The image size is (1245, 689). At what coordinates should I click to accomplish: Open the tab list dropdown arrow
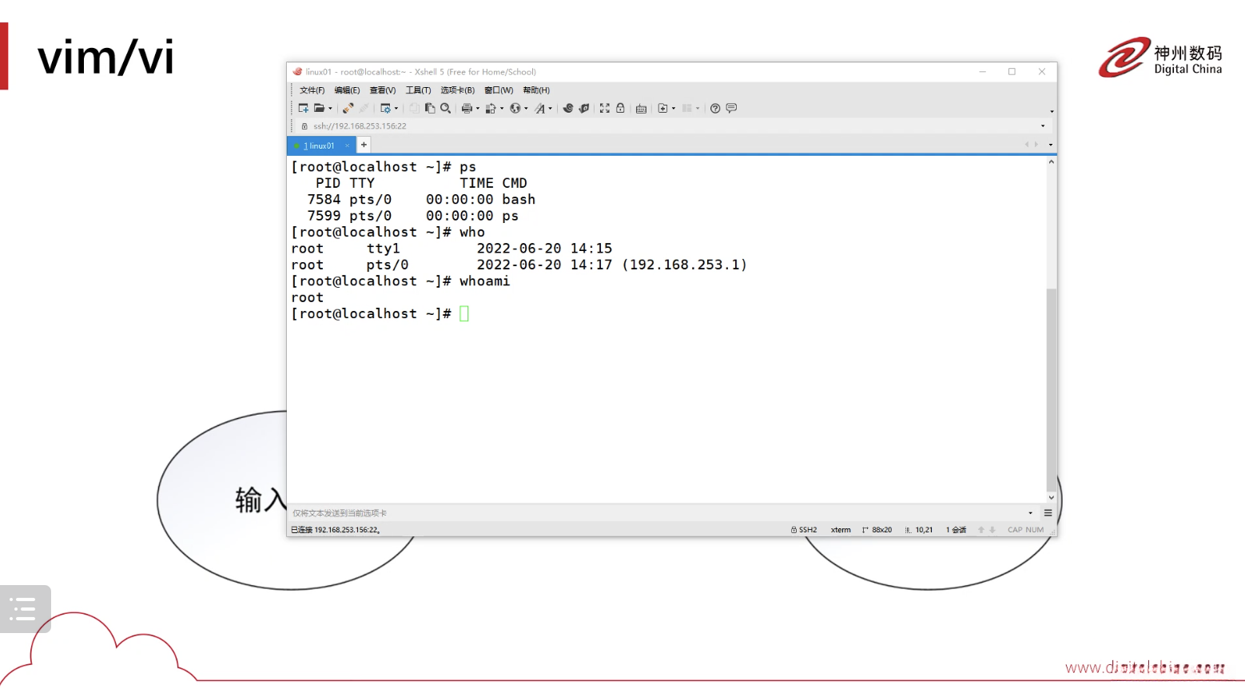click(1050, 145)
